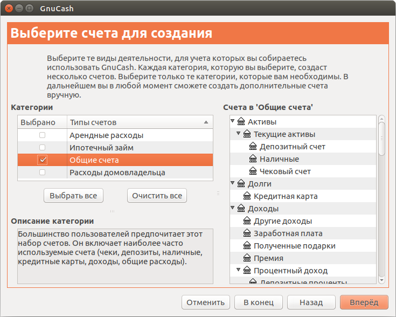Click the account icon of Премия
Image resolution: width=396 pixels, height=317 pixels.
coord(247,258)
